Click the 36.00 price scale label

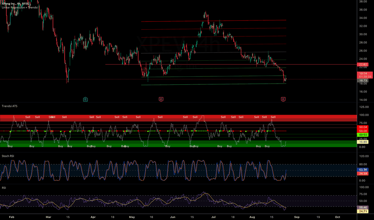tap(363, 10)
